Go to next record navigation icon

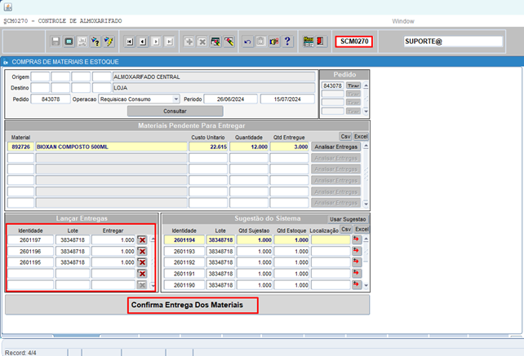[x=156, y=42]
